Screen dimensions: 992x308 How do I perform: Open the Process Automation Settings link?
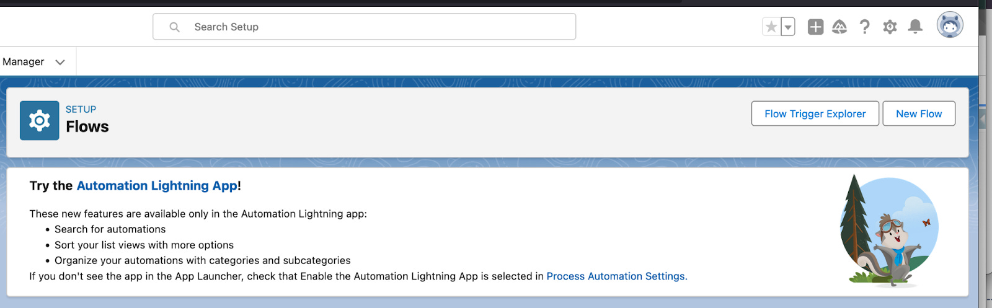tap(617, 276)
